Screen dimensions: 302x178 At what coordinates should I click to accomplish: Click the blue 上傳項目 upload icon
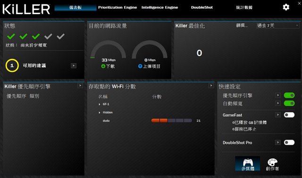[x=140, y=66]
